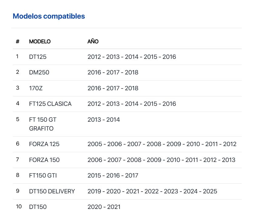The height and width of the screenshot is (219, 253).
Task: Click the Modelos compatibles heading
Action: 49,16
